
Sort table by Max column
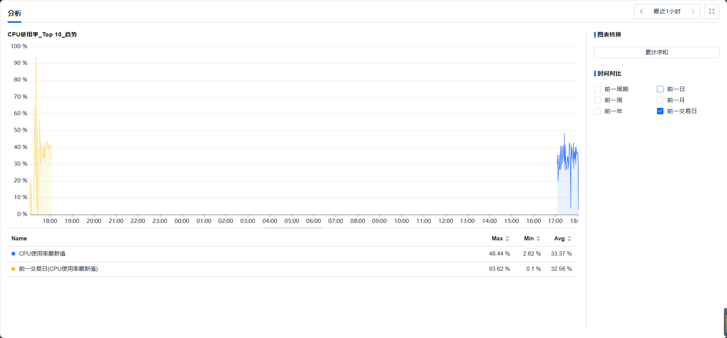pyautogui.click(x=507, y=238)
